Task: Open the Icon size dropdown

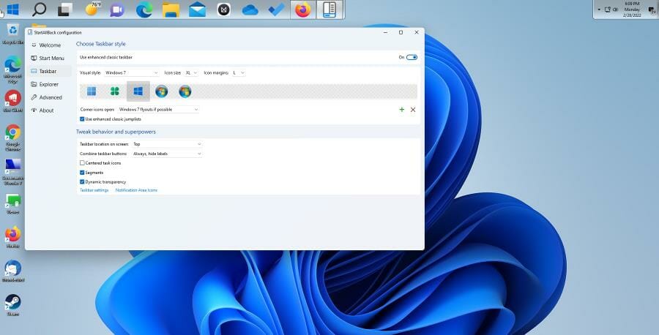Action: (x=191, y=73)
